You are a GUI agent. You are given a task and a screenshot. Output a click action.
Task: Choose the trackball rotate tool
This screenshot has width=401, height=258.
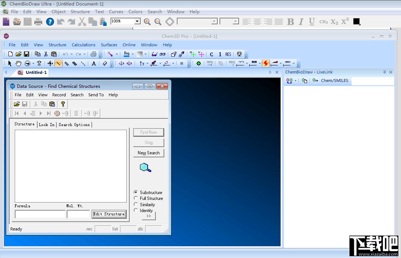[x=27, y=63]
